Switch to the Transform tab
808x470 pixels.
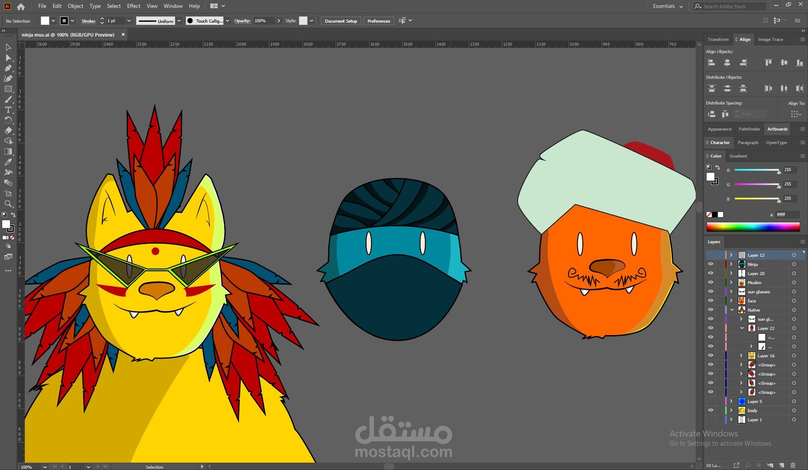(718, 39)
